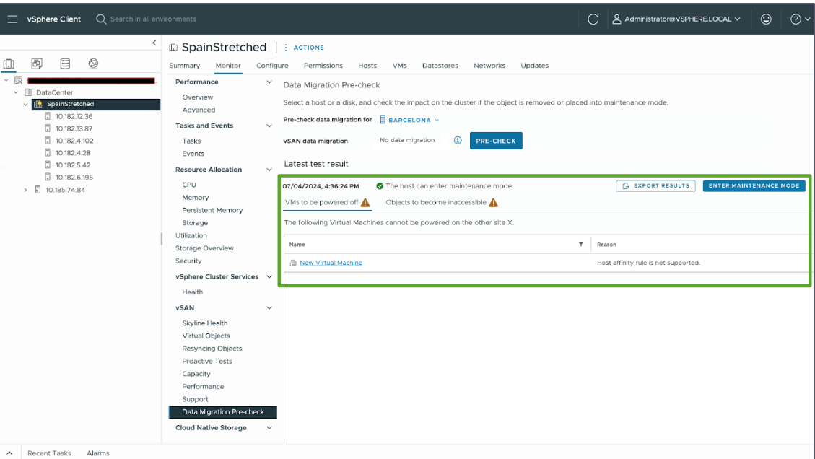Select Networking inventory icon

coord(93,64)
